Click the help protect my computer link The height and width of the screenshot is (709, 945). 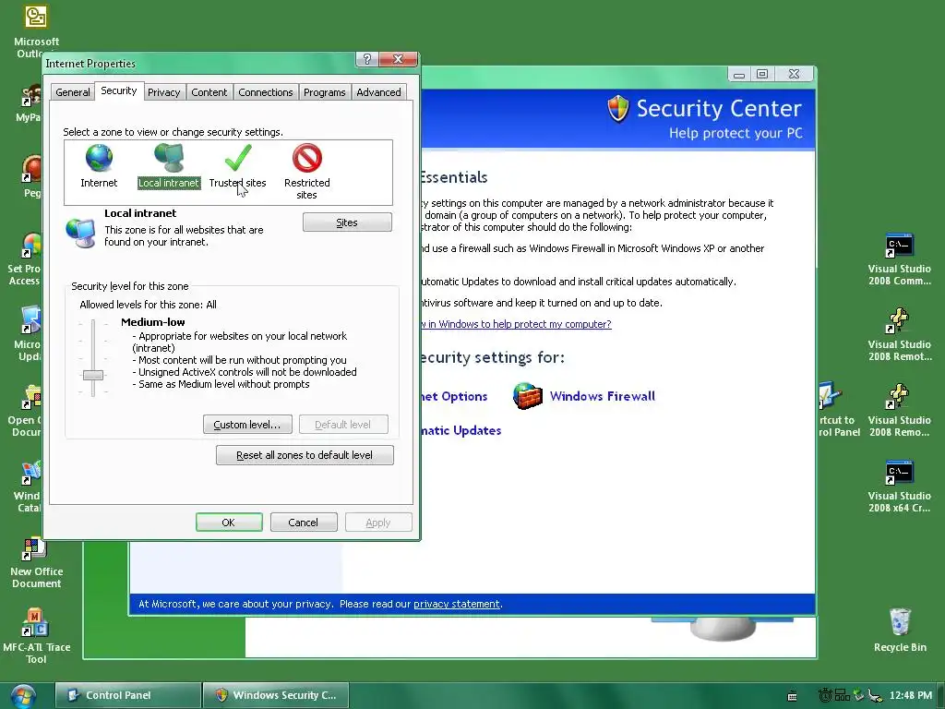[x=517, y=324]
